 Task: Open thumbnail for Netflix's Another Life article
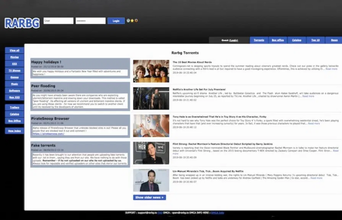click(151, 98)
